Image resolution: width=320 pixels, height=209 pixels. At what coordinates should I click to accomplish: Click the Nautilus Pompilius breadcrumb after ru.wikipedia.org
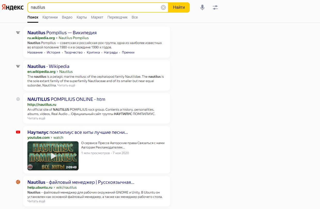click(74, 38)
